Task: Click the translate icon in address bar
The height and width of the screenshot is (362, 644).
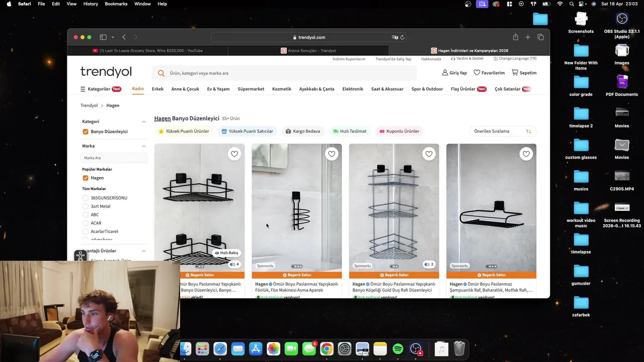Action: (x=395, y=37)
